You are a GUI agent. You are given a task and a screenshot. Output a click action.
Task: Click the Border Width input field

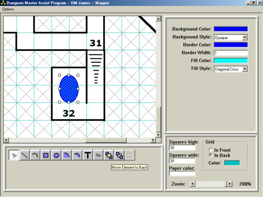pyautogui.click(x=230, y=53)
